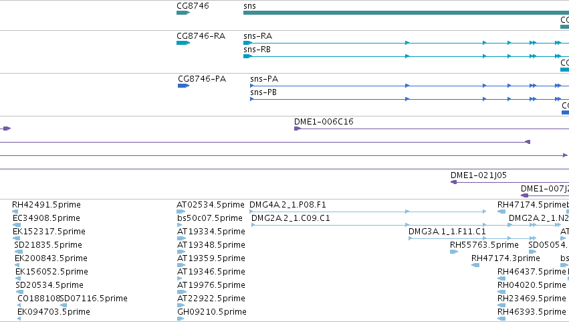Click the DMG2A.2_1.C09.C1 feature label
This screenshot has width=569, height=322.
point(291,218)
